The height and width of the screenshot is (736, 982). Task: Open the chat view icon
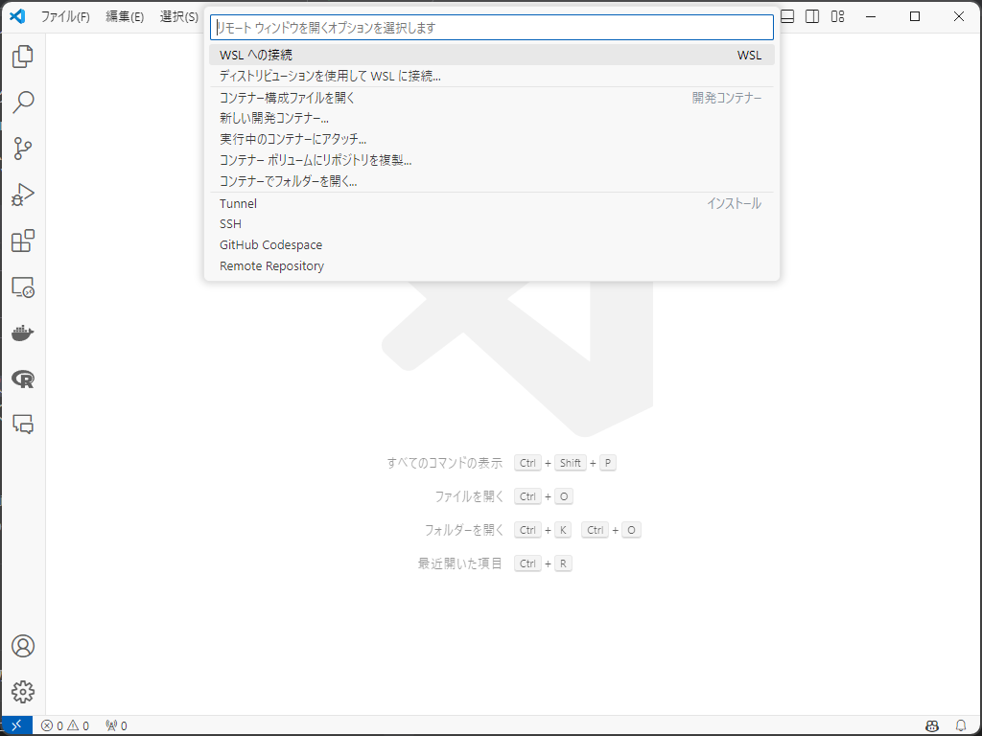coord(22,424)
